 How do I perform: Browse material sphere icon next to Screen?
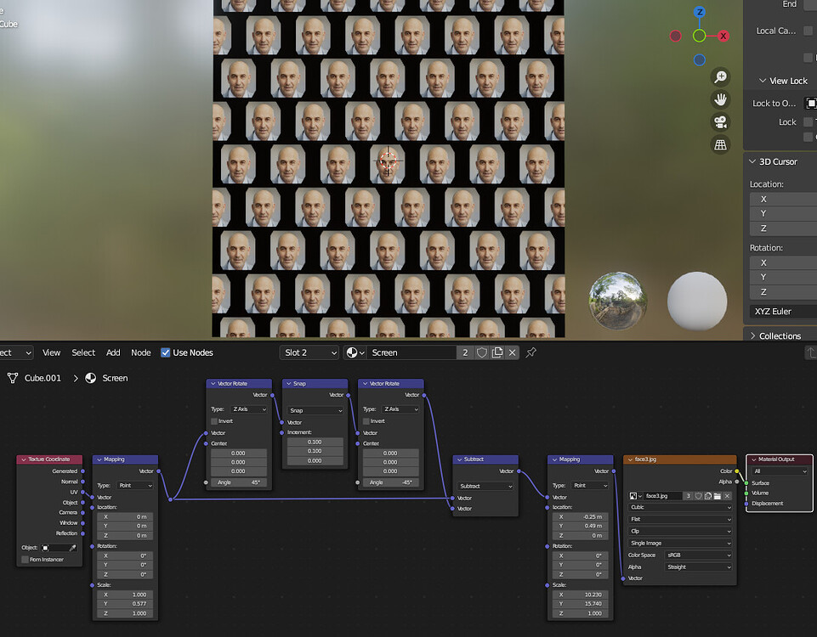(355, 352)
